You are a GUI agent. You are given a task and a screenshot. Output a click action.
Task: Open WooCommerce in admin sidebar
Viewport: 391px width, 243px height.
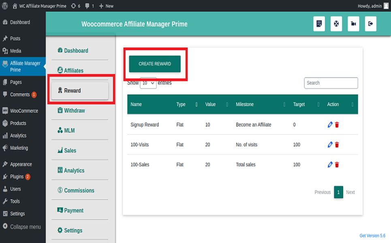pos(24,111)
